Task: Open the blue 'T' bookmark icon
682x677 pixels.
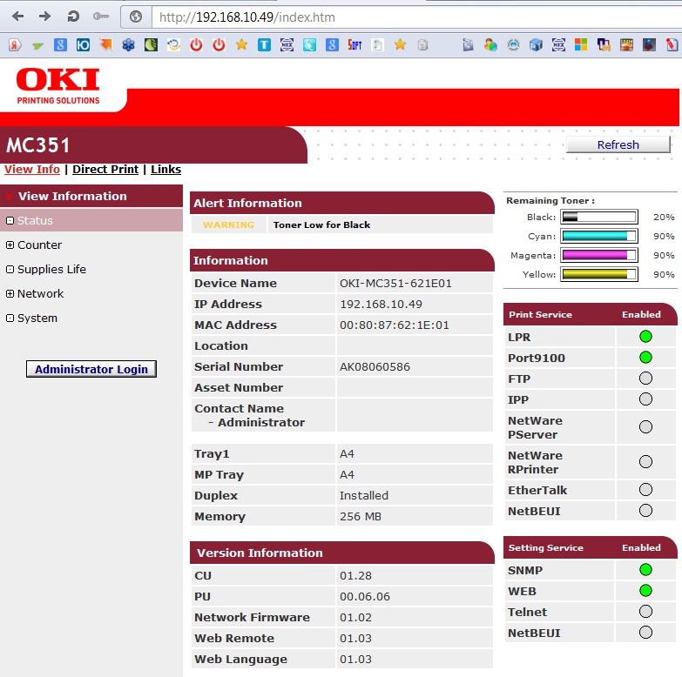Action: point(264,44)
